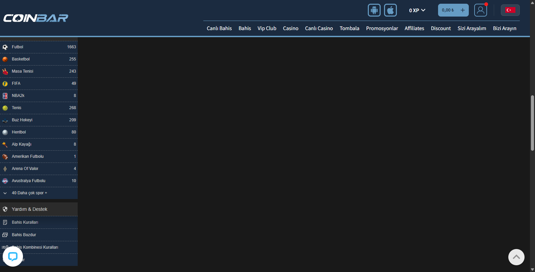
Task: Select Basketbol in the sports list
Action: 21,59
